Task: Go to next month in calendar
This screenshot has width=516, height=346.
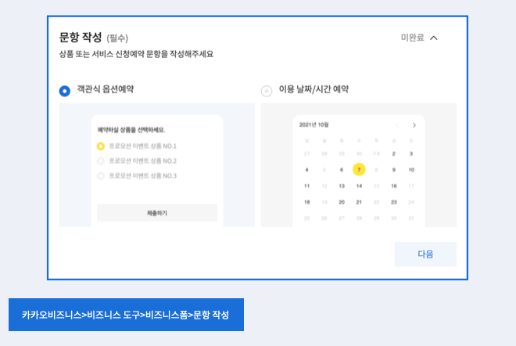Action: point(414,125)
